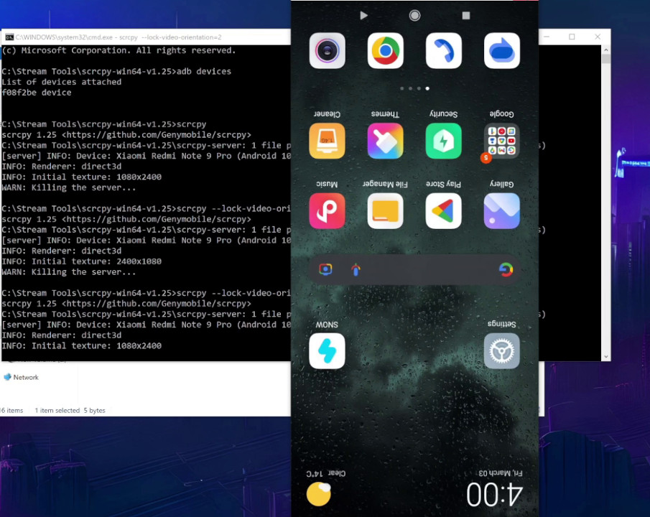Launch the Music app
This screenshot has width=650, height=517.
click(327, 210)
